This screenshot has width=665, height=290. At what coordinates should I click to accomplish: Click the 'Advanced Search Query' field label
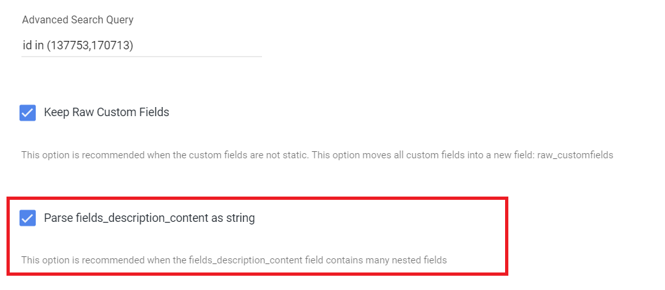pyautogui.click(x=78, y=19)
